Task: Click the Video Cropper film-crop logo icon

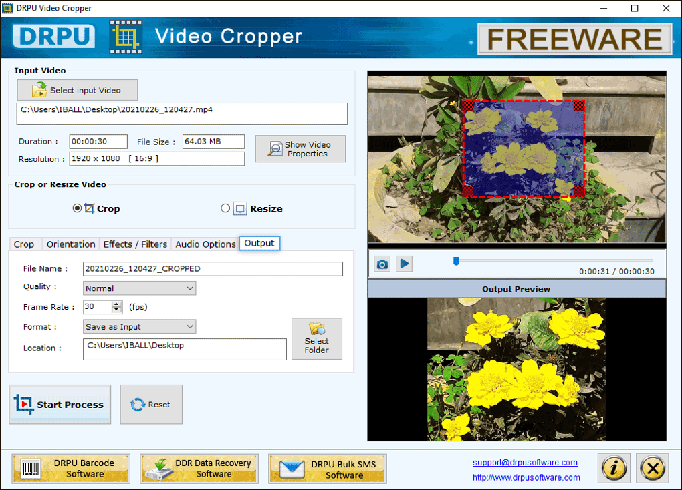Action: (x=126, y=37)
